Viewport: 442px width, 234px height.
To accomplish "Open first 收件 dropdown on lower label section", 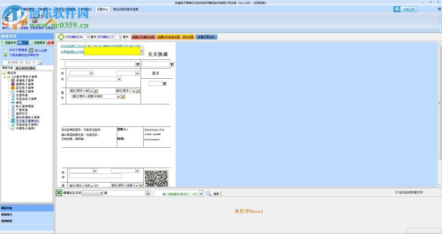I will tap(95, 170).
